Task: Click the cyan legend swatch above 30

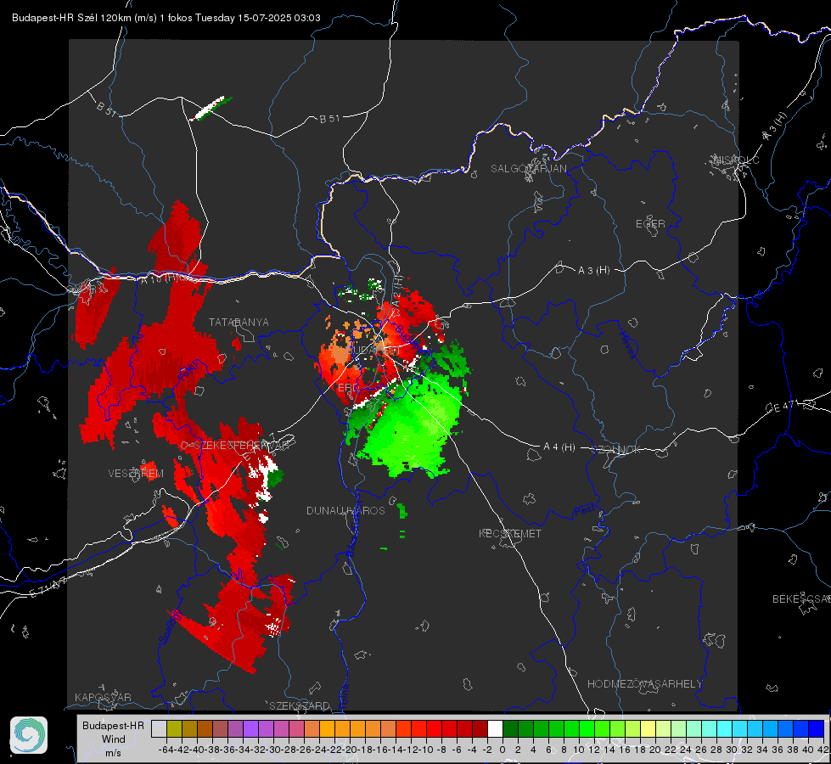Action: point(740,728)
